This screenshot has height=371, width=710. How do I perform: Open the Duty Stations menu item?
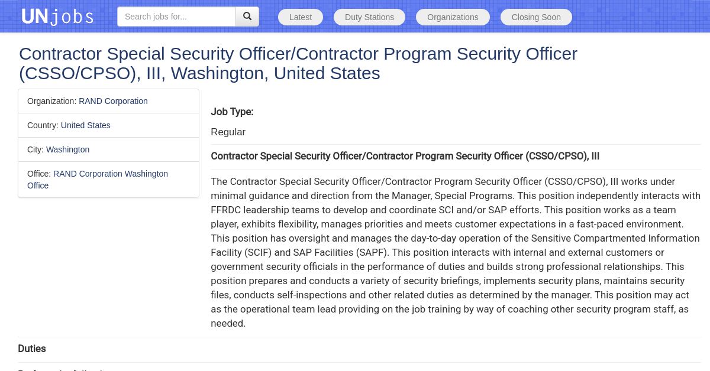pyautogui.click(x=369, y=17)
